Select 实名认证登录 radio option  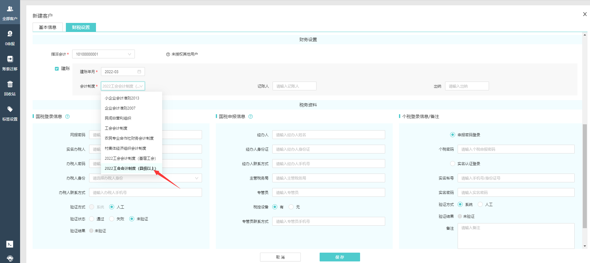pos(452,164)
